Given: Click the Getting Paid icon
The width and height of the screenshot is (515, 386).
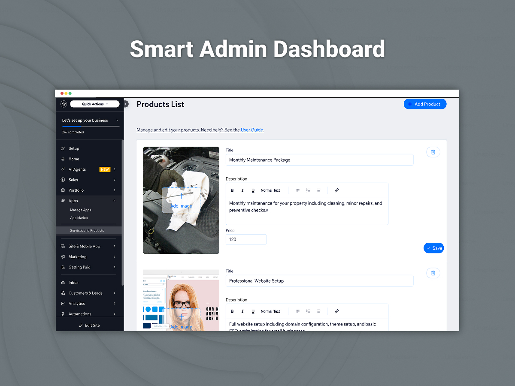Looking at the screenshot, I should [63, 267].
